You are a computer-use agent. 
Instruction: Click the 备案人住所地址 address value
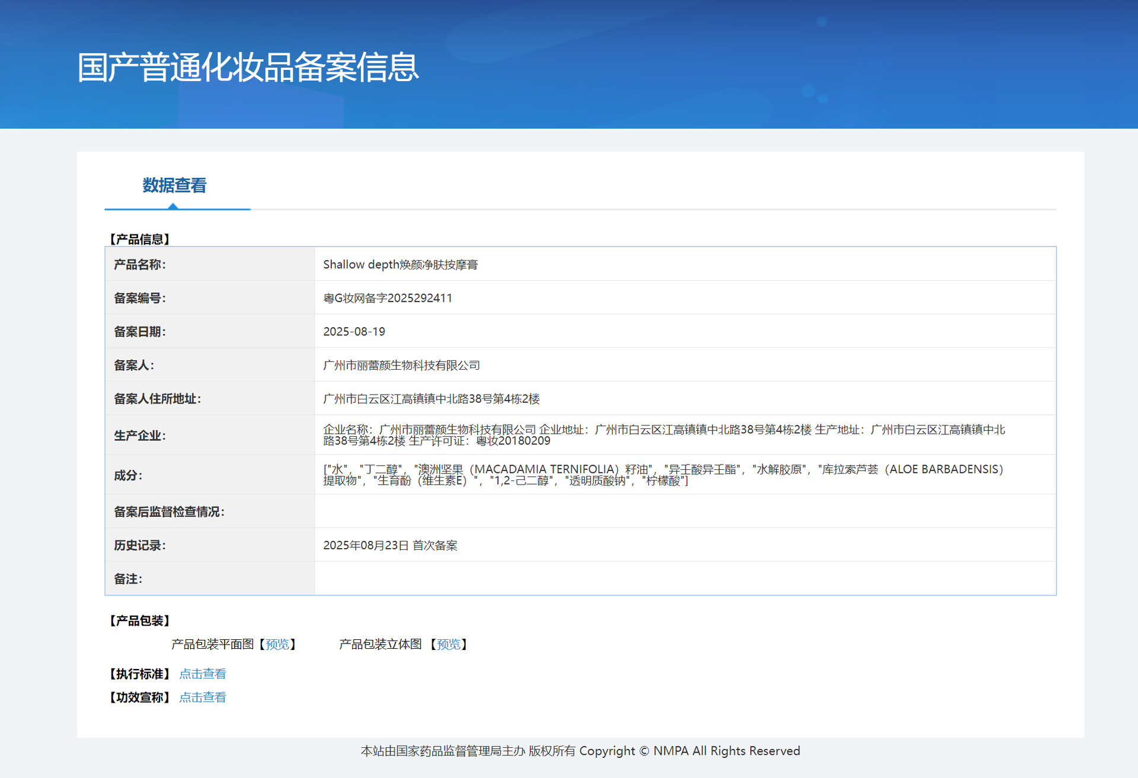tap(431, 399)
